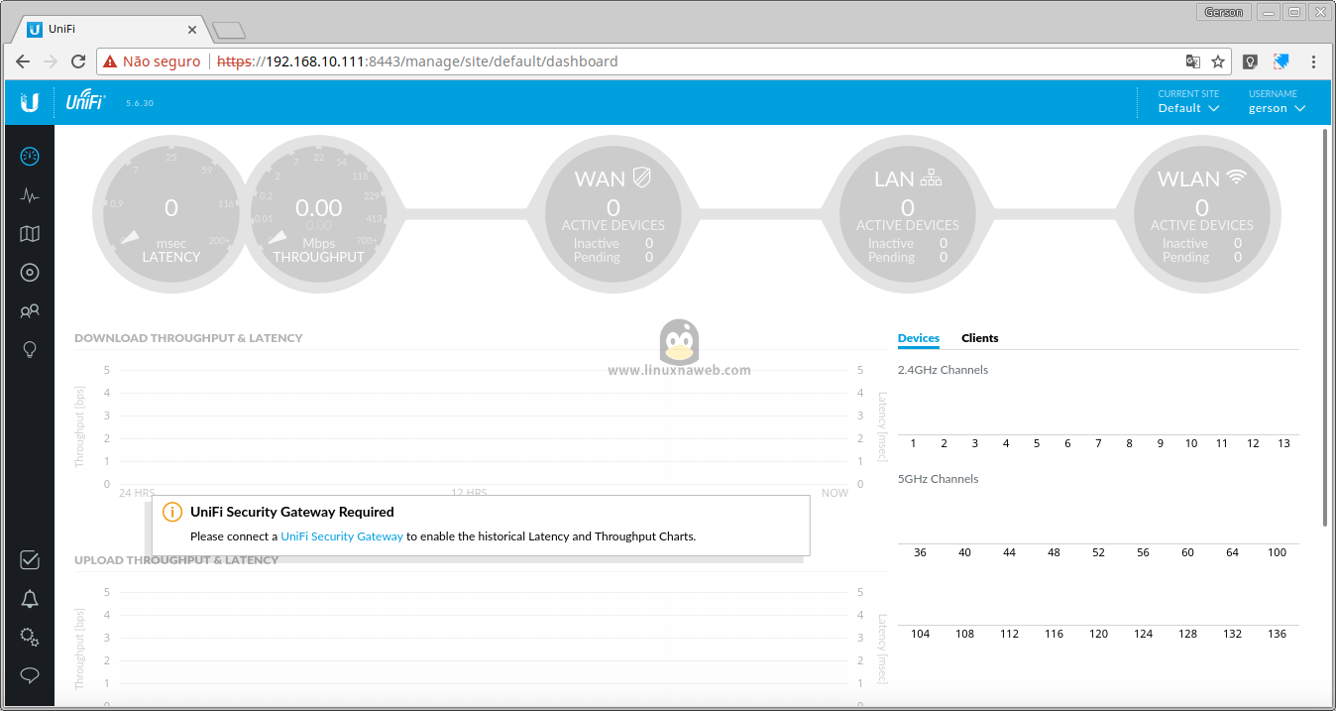Open a new browser tab
1336x711 pixels.
pyautogui.click(x=229, y=31)
